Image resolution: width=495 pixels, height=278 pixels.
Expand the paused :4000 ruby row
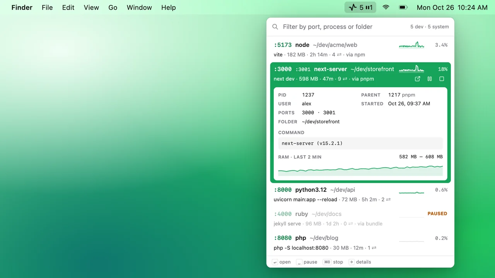pos(360,219)
